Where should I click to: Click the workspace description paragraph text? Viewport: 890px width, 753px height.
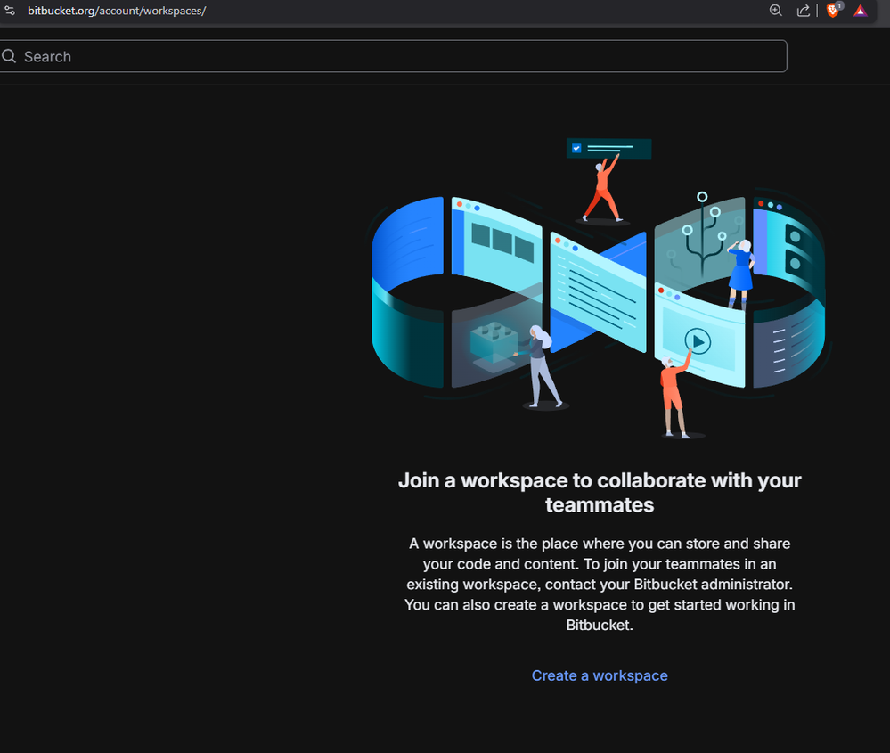pyautogui.click(x=600, y=585)
